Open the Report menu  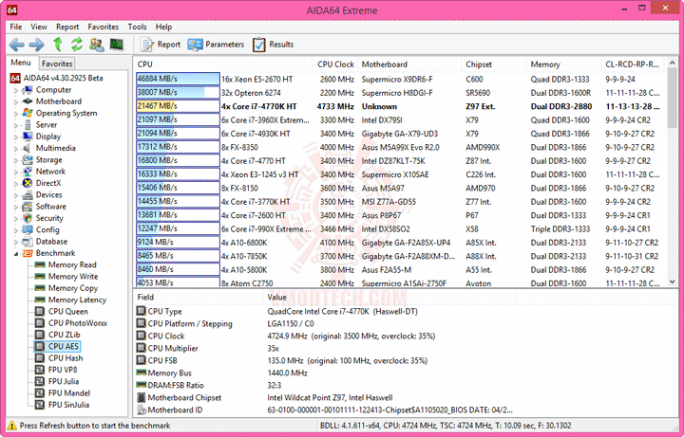coord(67,27)
